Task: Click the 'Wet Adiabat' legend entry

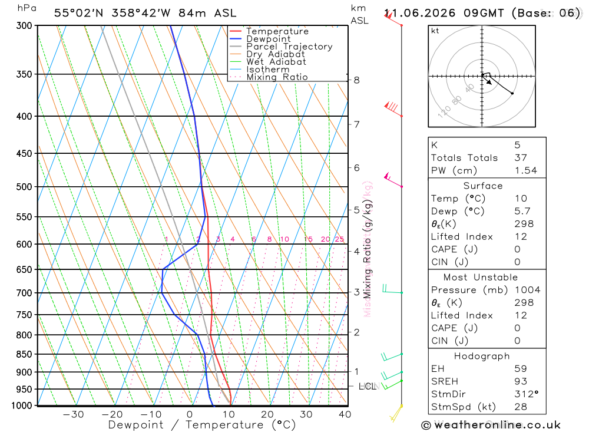Action: pyautogui.click(x=276, y=62)
